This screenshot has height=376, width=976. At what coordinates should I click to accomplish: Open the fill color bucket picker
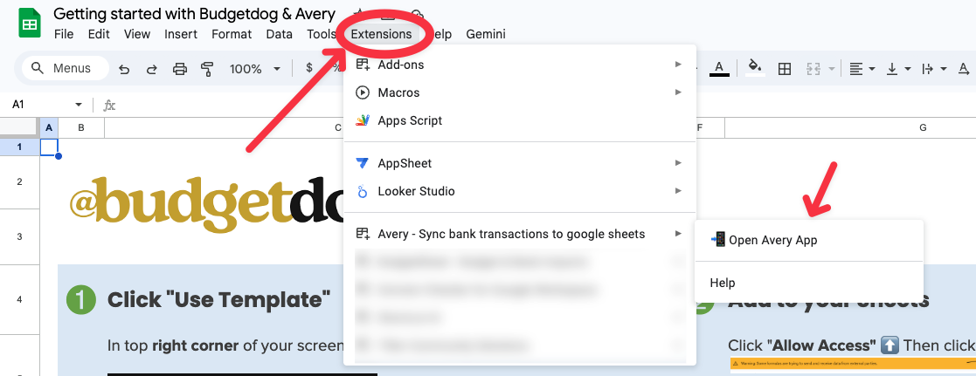pos(754,68)
